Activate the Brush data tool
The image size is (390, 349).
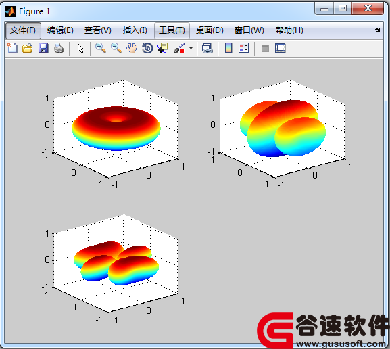tap(179, 48)
